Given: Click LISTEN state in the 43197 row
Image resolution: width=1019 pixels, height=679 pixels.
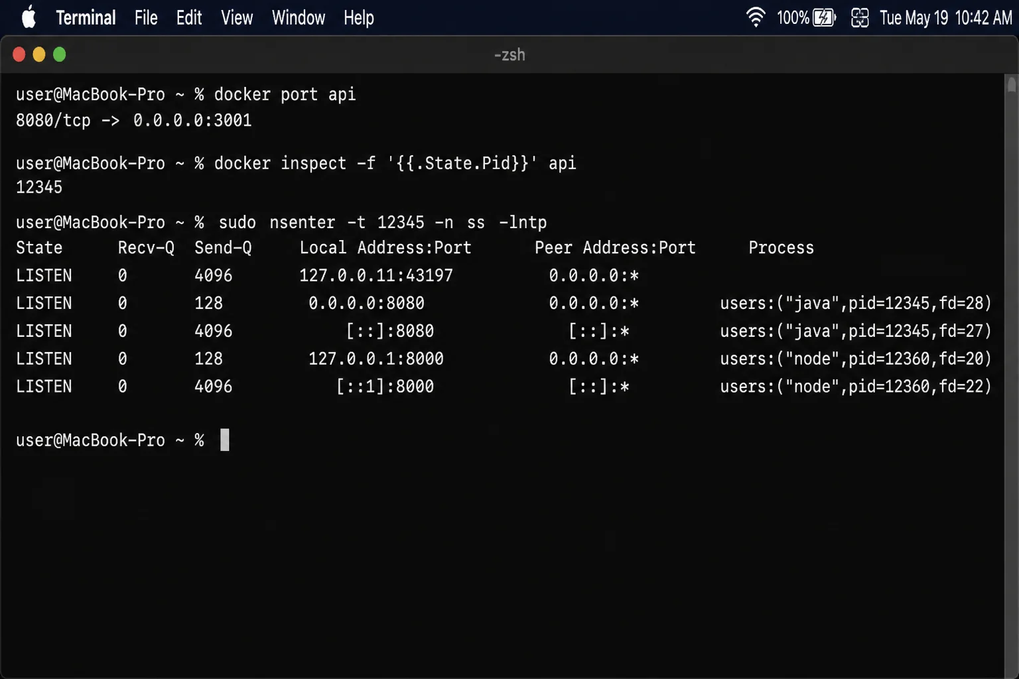Looking at the screenshot, I should [x=44, y=276].
